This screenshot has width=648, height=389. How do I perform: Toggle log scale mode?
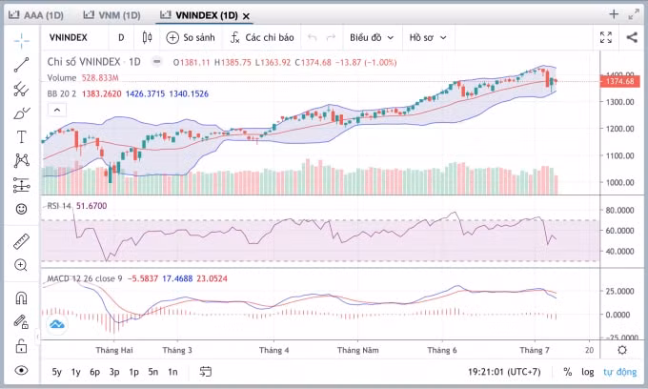click(587, 372)
